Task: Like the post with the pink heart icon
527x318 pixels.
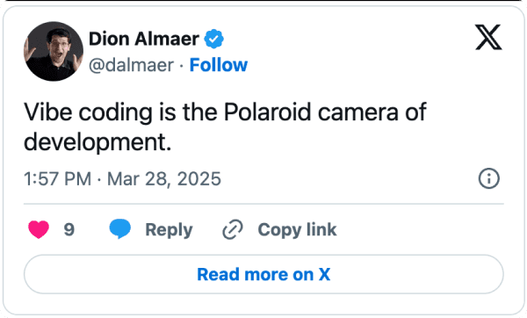Action: [x=39, y=229]
